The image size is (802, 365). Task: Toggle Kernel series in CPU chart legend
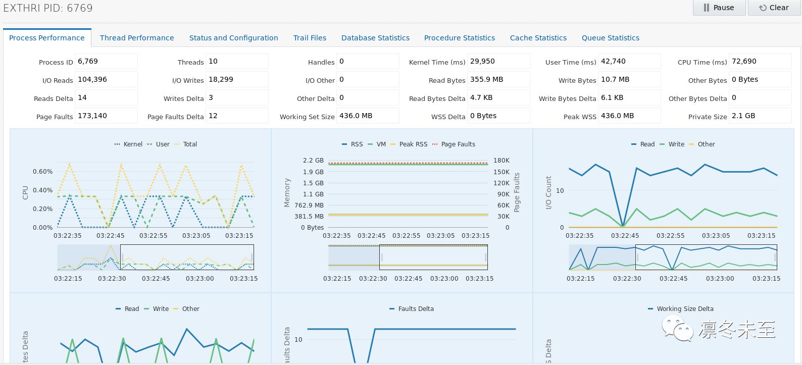(128, 144)
